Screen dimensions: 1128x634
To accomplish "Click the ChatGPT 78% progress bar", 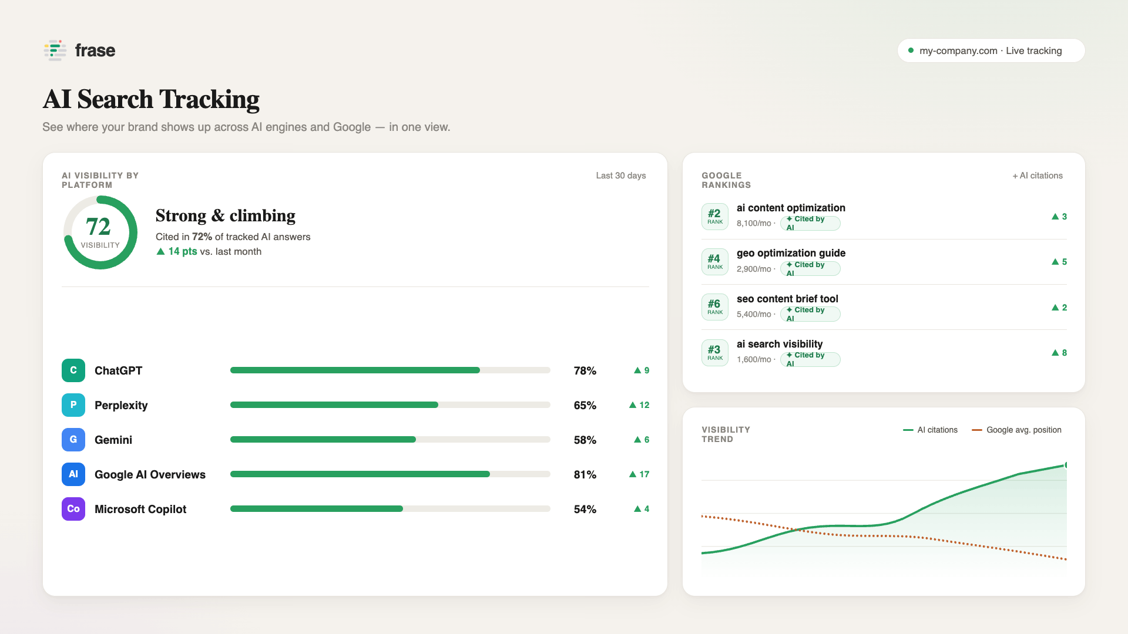I will [390, 370].
